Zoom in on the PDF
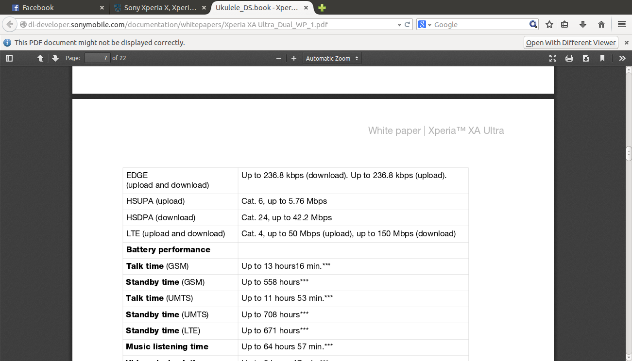The image size is (632, 361). pos(294,58)
